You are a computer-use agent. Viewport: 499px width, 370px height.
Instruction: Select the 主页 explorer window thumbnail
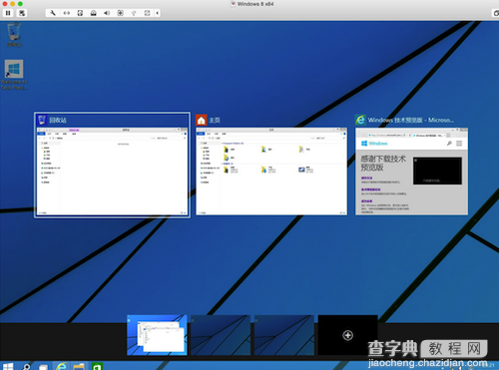271,172
